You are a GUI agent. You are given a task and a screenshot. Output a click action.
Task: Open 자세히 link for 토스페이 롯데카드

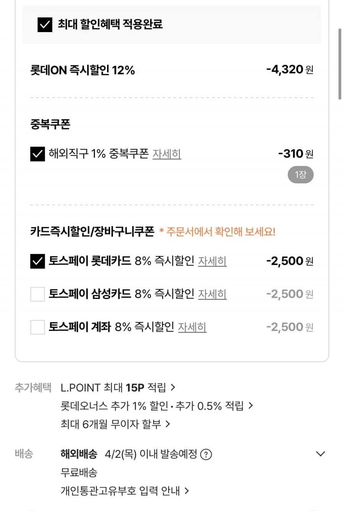tap(212, 261)
